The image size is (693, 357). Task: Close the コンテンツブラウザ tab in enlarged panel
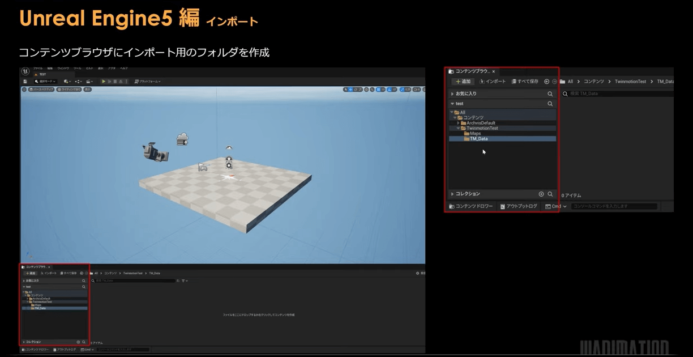tap(494, 71)
